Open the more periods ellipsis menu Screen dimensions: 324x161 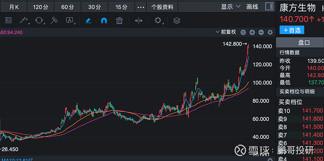141,7
